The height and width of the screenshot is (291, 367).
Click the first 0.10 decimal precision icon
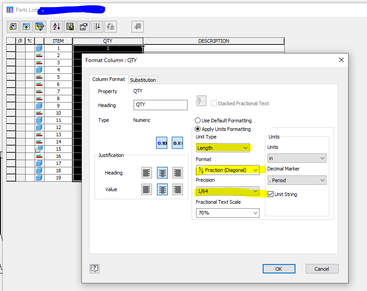[162, 143]
